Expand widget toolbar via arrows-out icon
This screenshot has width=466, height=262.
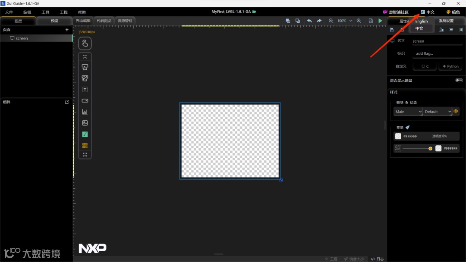(85, 155)
